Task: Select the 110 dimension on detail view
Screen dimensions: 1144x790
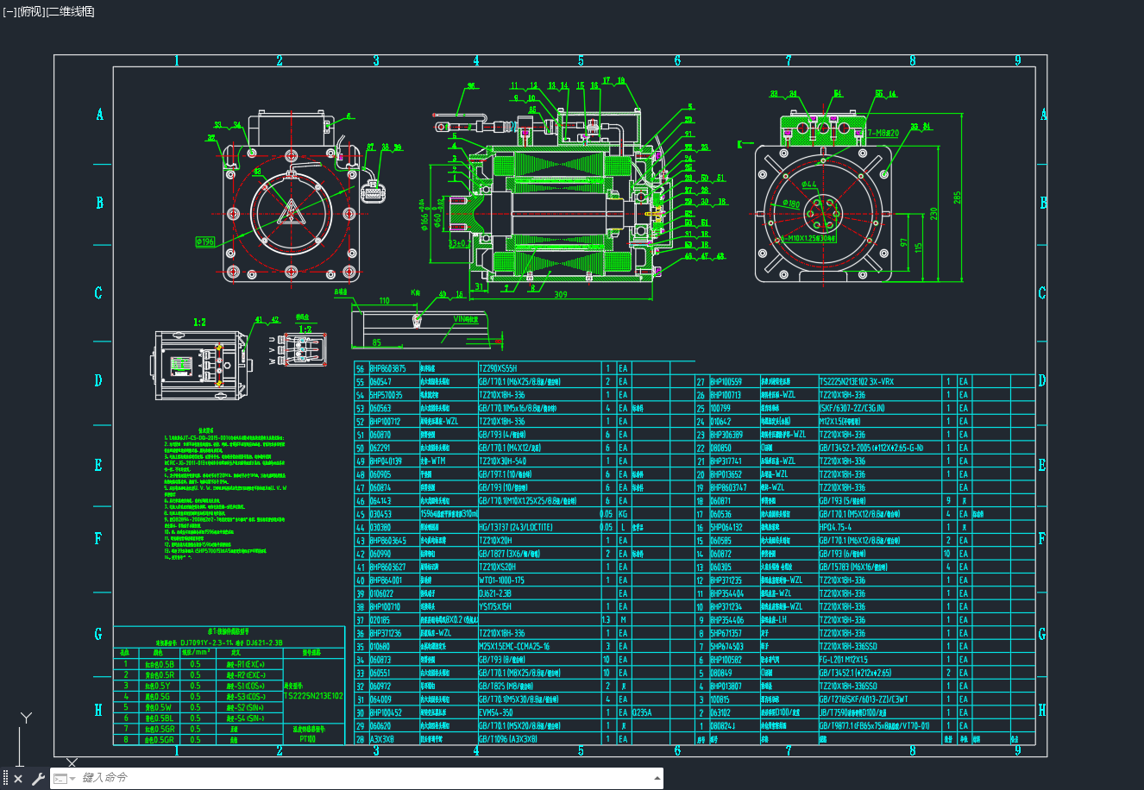Action: pos(385,301)
